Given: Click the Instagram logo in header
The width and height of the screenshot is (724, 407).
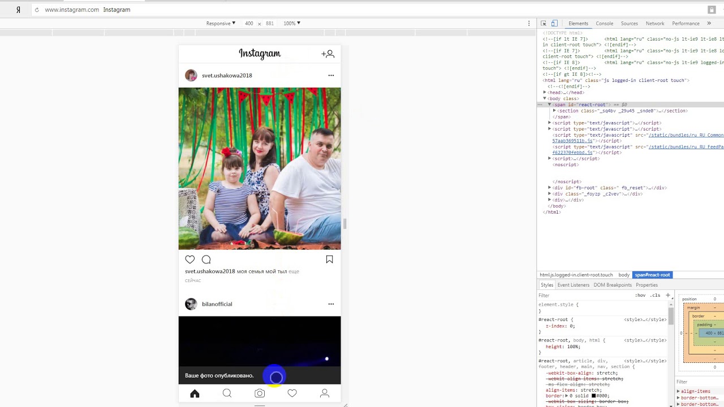Looking at the screenshot, I should [x=260, y=54].
